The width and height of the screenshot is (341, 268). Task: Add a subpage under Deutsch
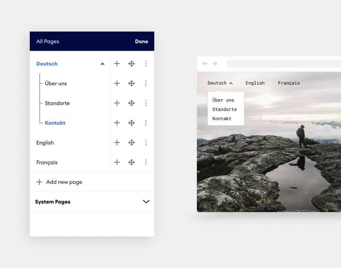[x=117, y=64]
